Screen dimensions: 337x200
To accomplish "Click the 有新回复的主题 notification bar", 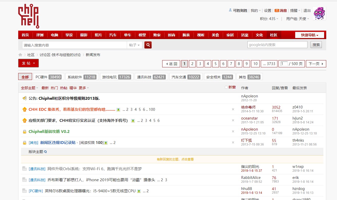I will point(172,159).
